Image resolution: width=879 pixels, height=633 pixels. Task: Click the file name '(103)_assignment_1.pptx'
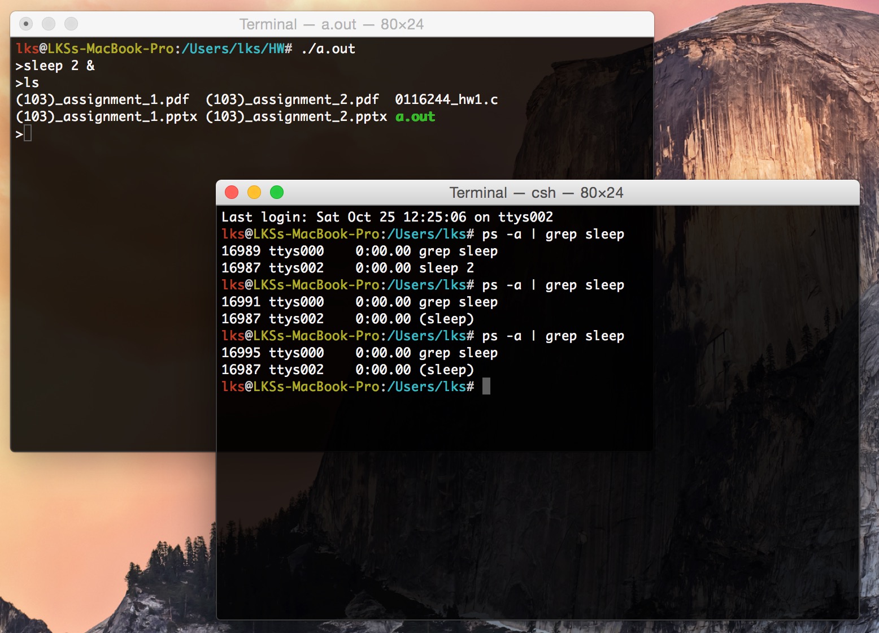tap(106, 116)
